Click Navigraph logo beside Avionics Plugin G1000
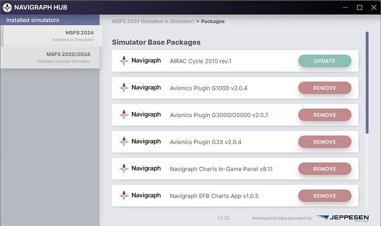Screen dimensions: 381x226 pos(140,88)
